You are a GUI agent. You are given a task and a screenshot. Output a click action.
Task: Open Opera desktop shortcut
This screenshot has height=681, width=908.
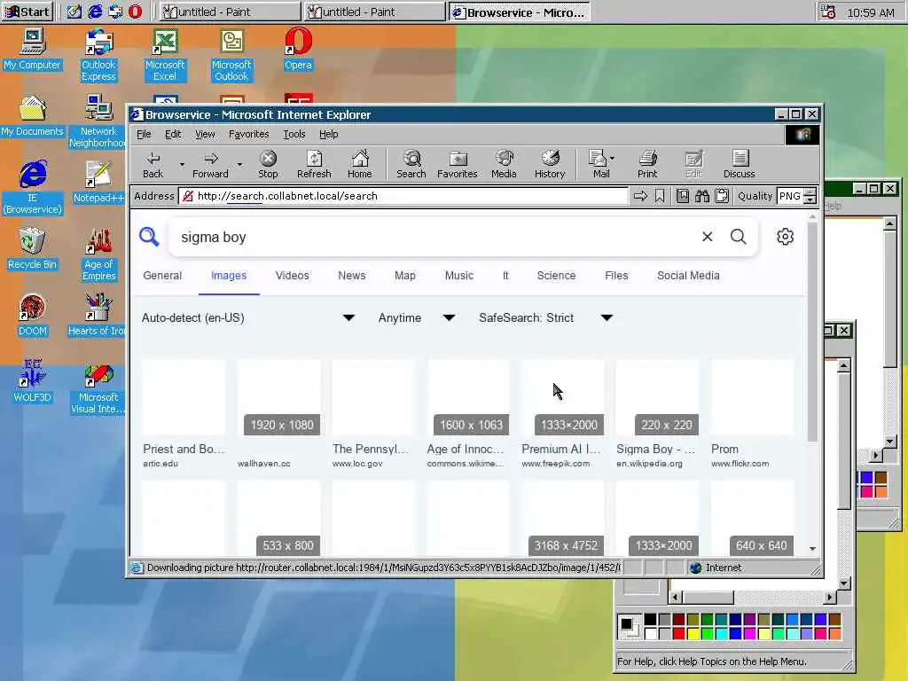coord(298,49)
